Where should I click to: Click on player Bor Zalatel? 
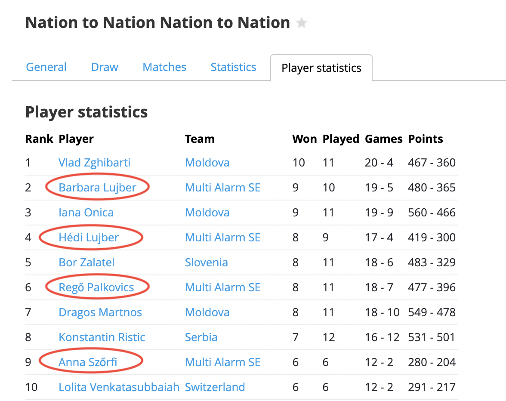pyautogui.click(x=86, y=262)
